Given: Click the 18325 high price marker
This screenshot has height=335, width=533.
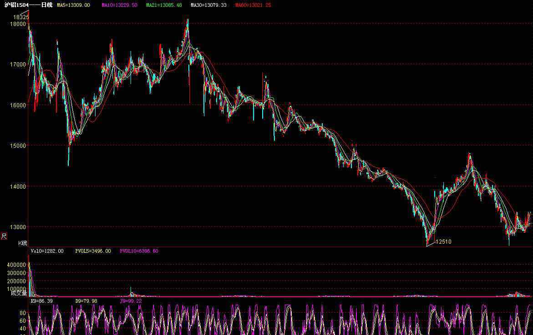Looking at the screenshot, I should coord(21,17).
